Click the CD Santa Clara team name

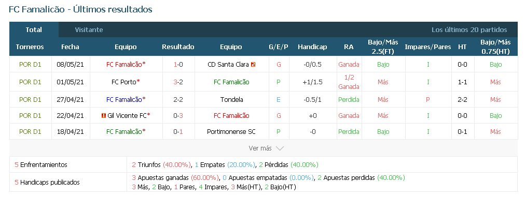(x=228, y=65)
